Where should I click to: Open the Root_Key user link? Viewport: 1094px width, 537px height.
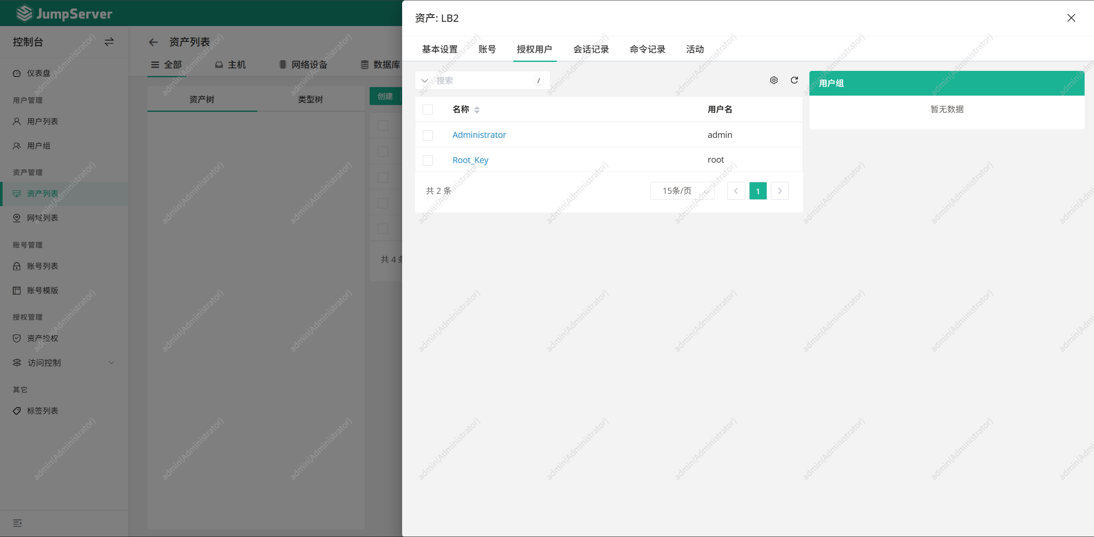tap(470, 160)
